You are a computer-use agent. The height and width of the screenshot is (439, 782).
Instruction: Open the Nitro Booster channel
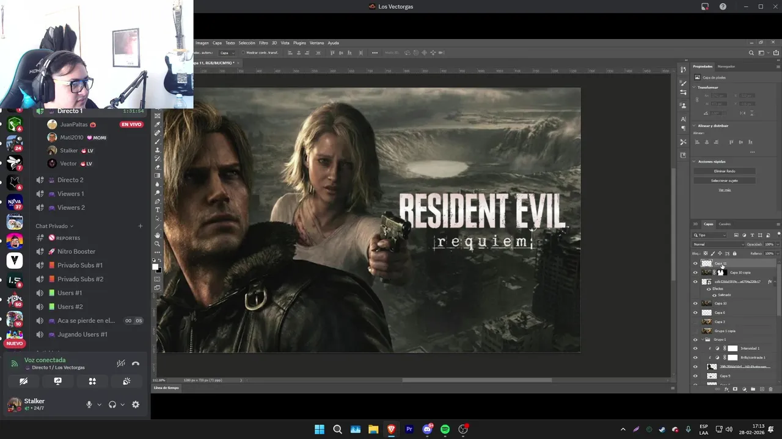76,251
